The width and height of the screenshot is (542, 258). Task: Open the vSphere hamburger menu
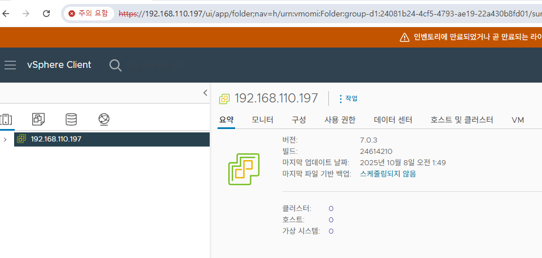coord(10,64)
